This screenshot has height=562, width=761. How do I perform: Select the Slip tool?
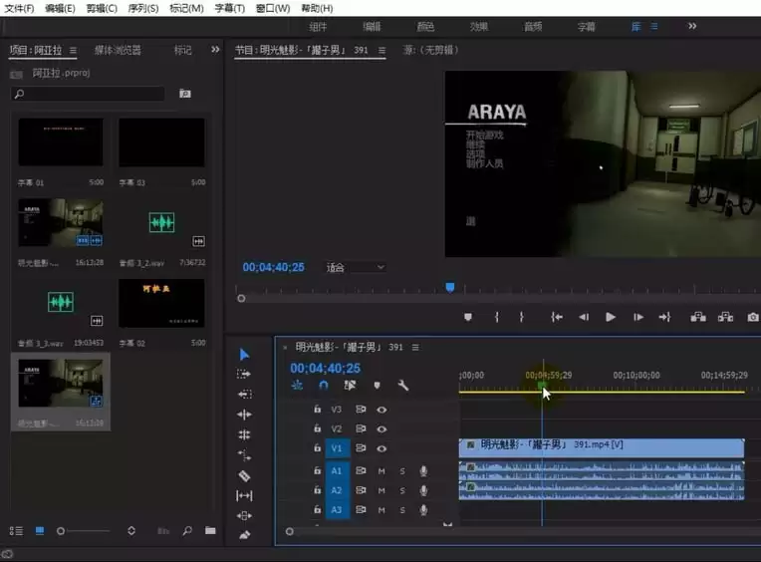pyautogui.click(x=244, y=495)
